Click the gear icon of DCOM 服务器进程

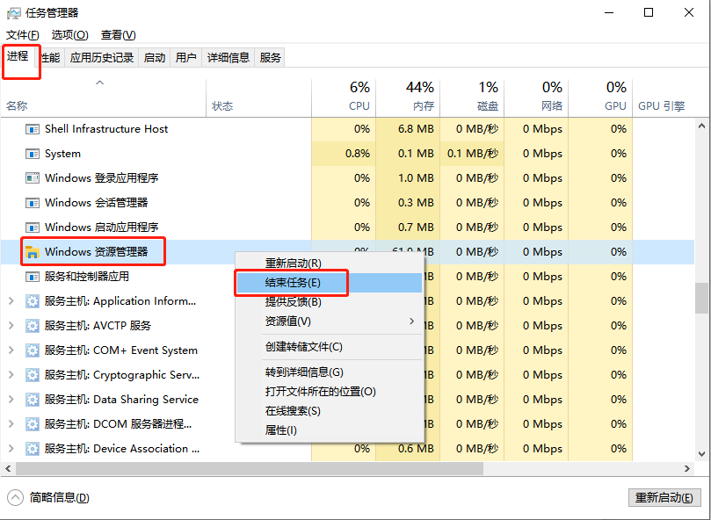point(33,424)
